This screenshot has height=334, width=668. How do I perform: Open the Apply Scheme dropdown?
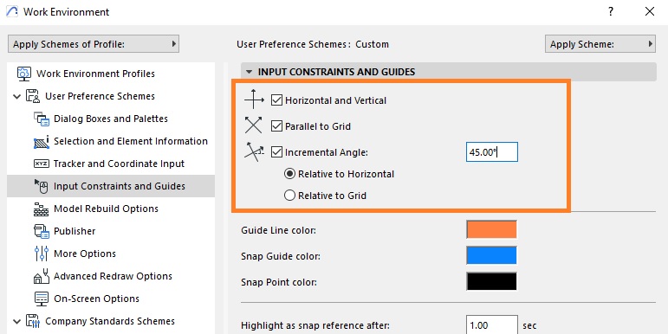click(600, 44)
